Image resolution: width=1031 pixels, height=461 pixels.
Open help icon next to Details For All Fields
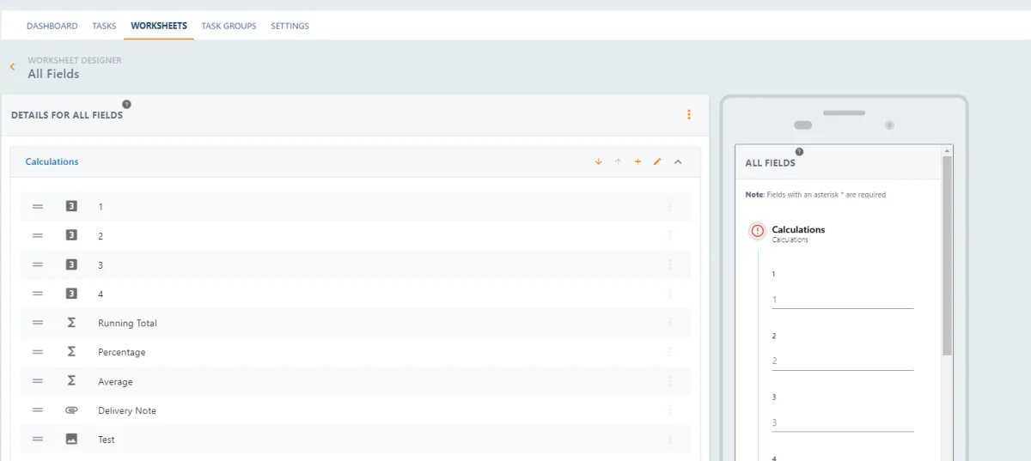click(127, 104)
